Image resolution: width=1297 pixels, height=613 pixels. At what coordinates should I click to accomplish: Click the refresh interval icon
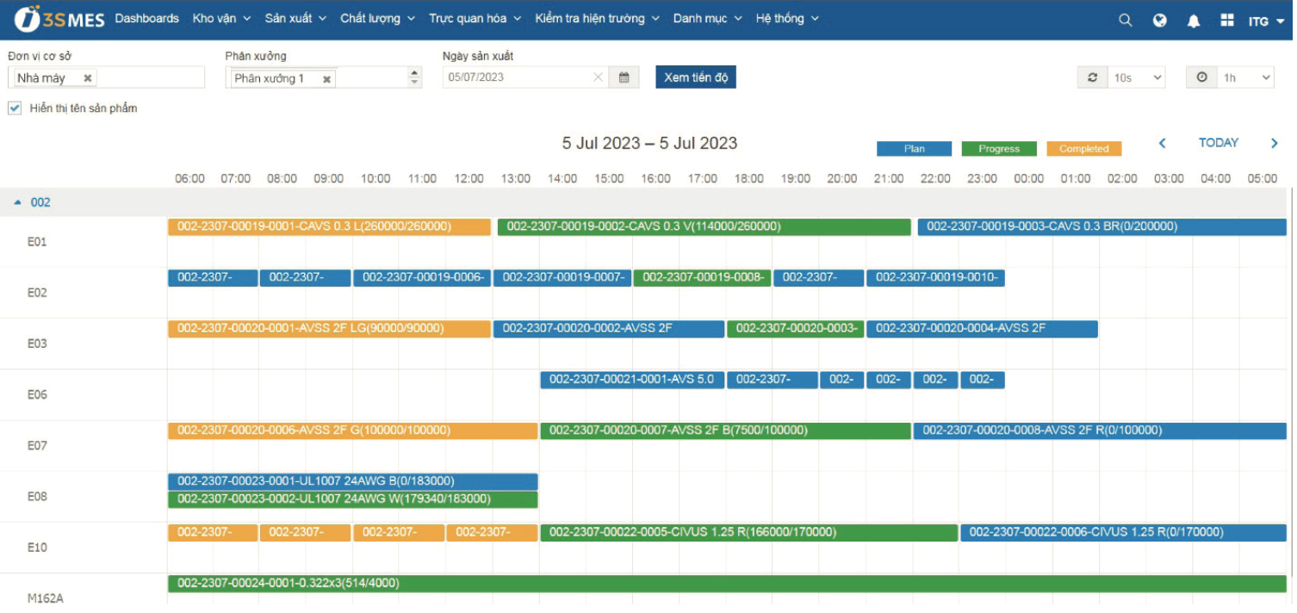(1092, 77)
